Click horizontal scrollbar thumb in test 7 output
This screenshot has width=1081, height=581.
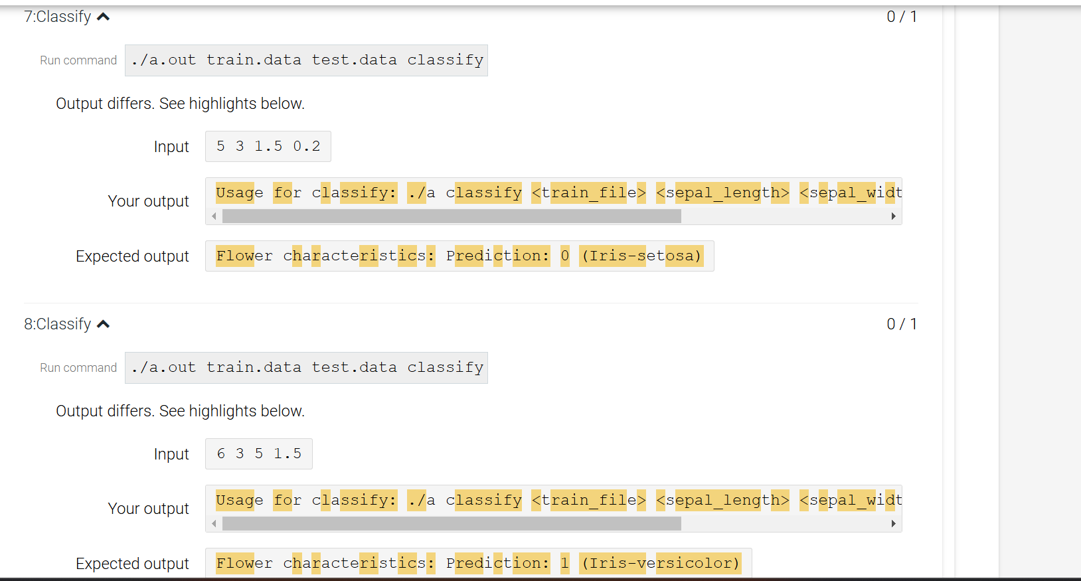pos(452,216)
